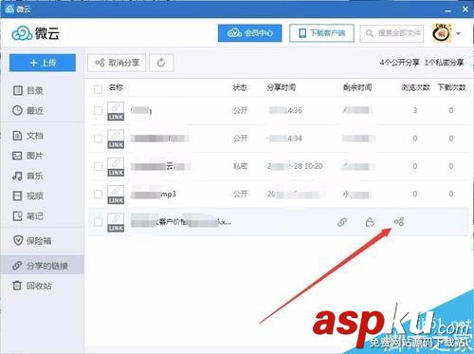Open 会员中心 member center
474x354 pixels.
coord(249,33)
